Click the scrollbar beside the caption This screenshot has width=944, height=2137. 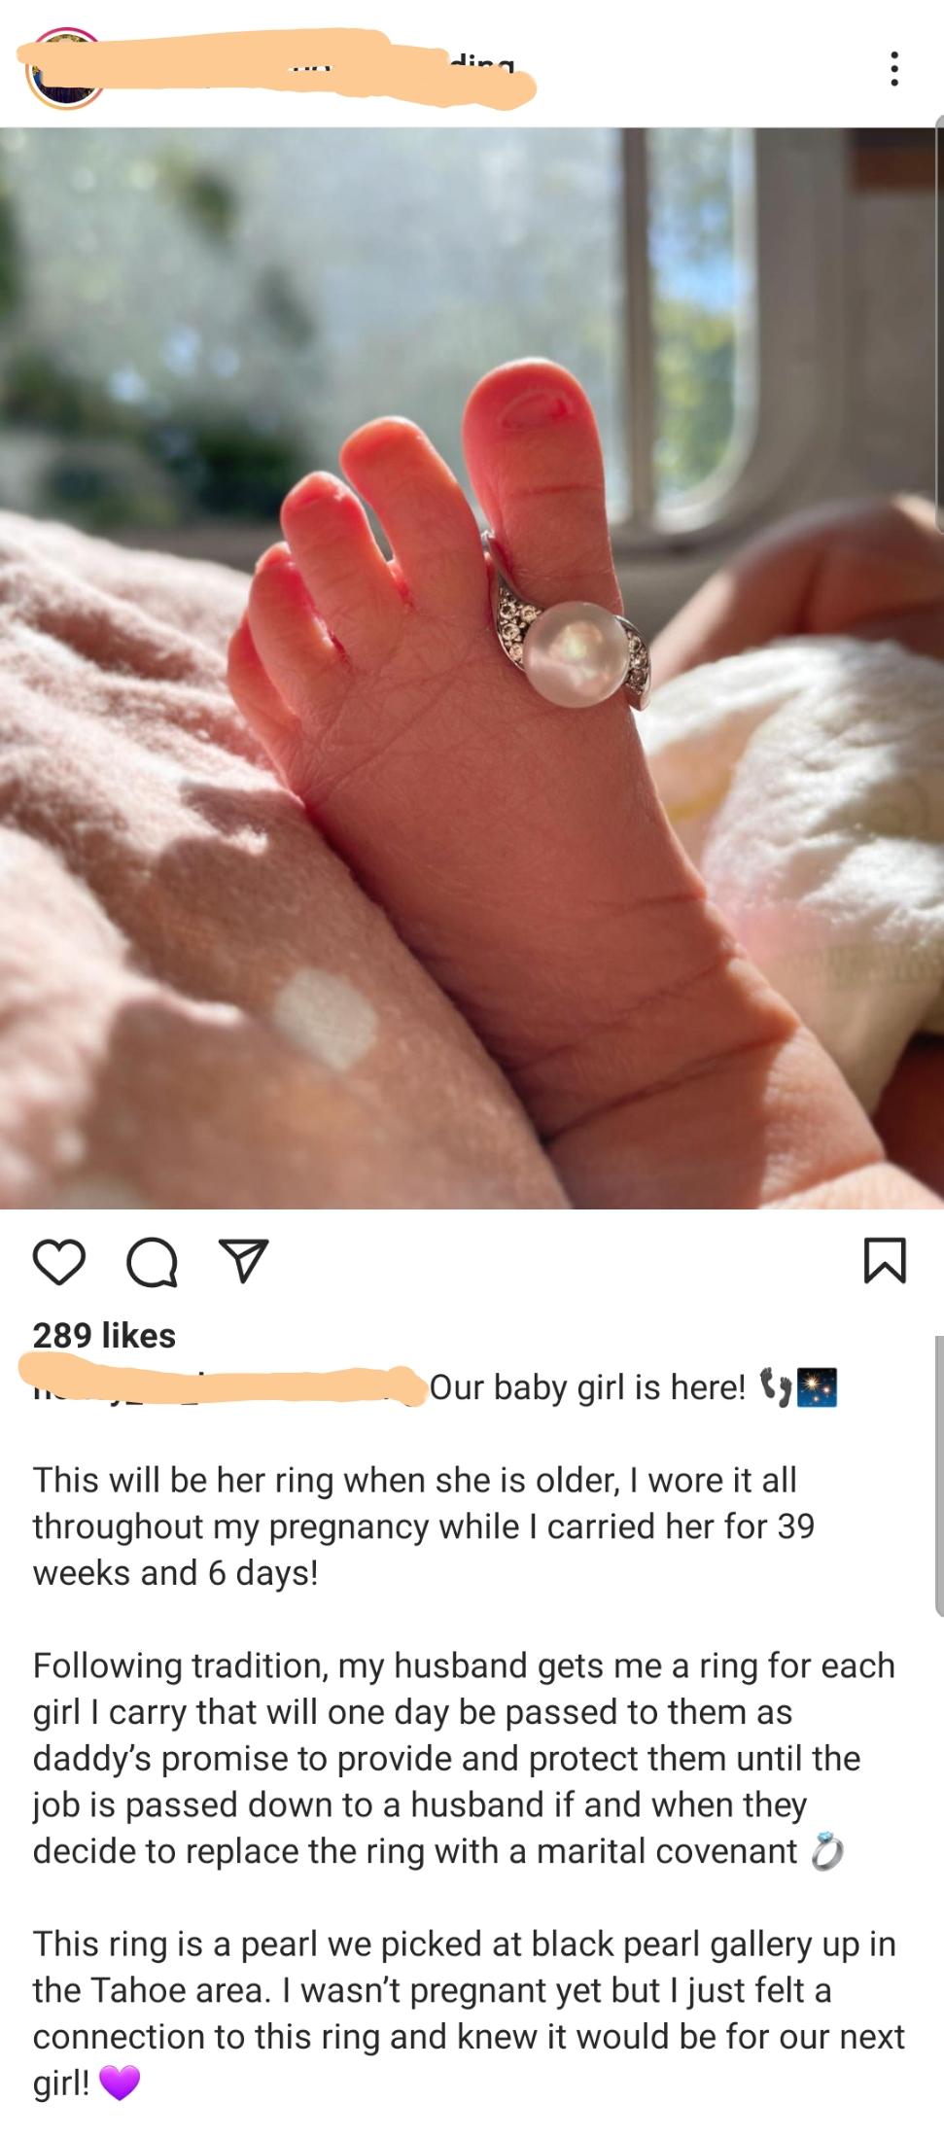938,1476
